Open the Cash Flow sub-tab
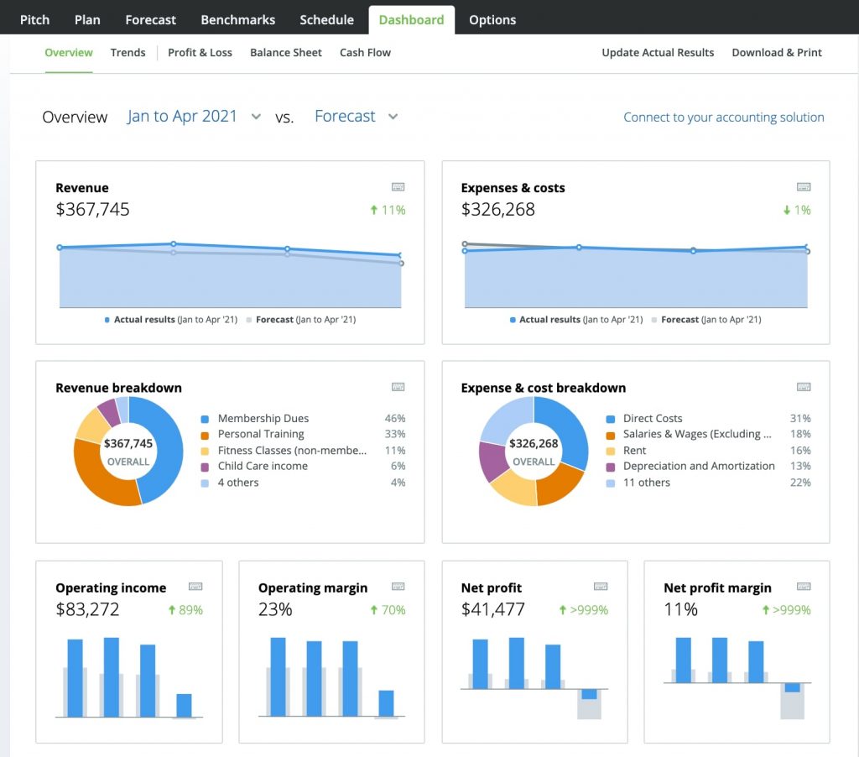 click(366, 53)
